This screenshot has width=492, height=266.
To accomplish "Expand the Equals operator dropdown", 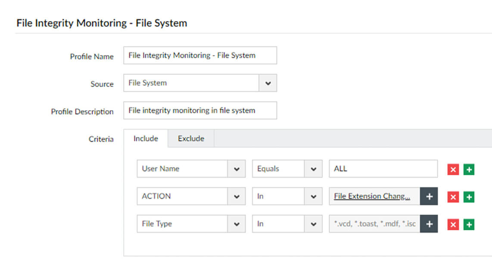I will 313,169.
